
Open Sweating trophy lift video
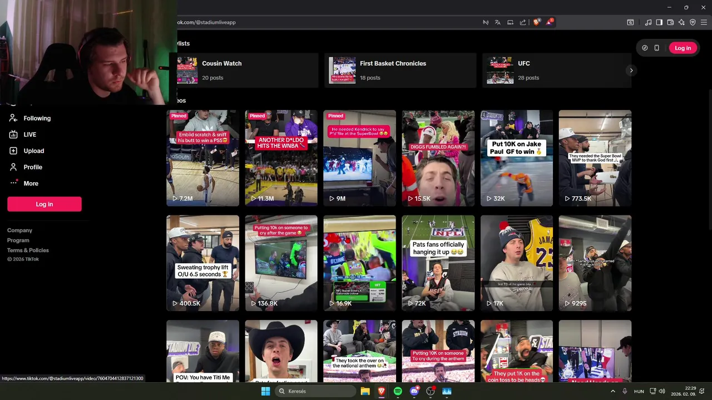[x=202, y=263]
